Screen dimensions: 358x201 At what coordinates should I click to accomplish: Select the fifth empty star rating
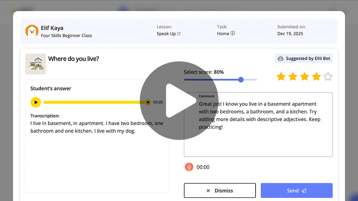pyautogui.click(x=328, y=77)
